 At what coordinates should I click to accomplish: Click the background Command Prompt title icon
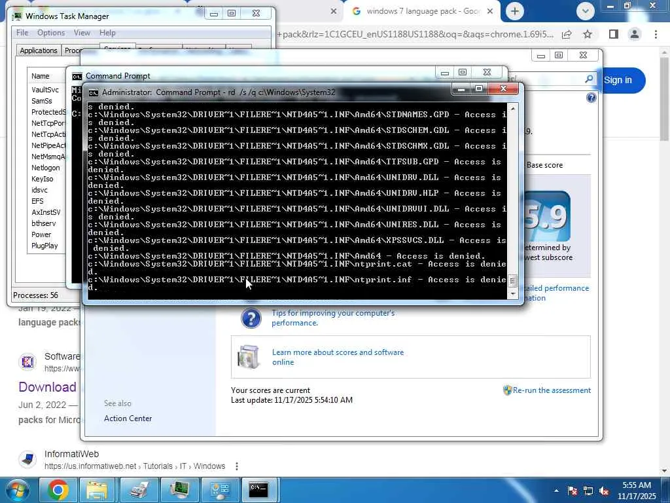point(77,76)
